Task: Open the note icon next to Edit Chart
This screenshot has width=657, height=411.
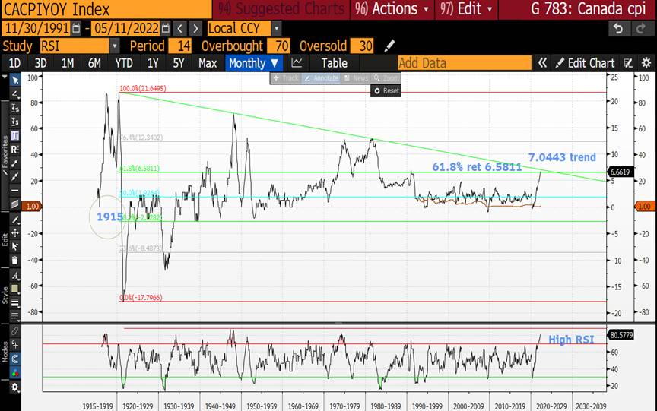Action: 627,63
